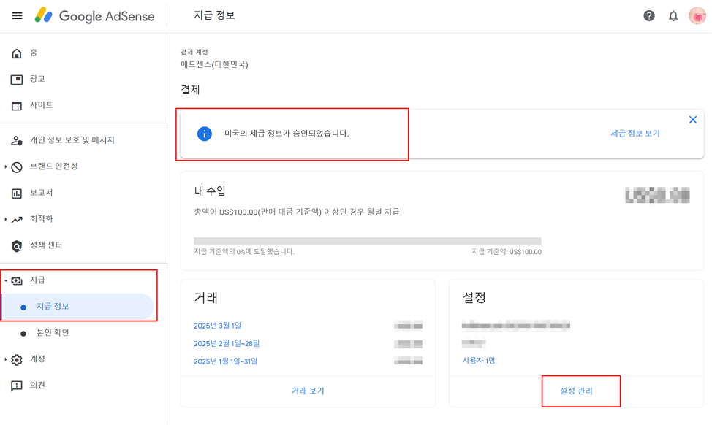Click the AdSense help question mark icon
Screen dimensions: 712x425
[x=648, y=15]
